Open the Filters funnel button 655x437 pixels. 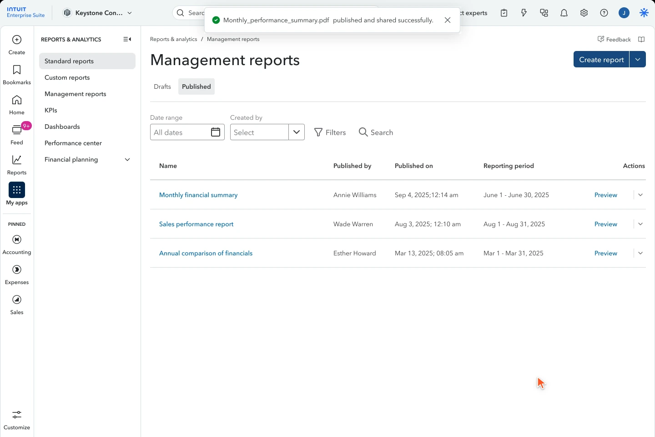point(330,132)
